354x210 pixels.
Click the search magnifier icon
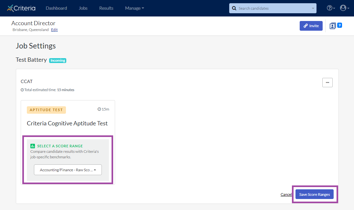pyautogui.click(x=234, y=8)
